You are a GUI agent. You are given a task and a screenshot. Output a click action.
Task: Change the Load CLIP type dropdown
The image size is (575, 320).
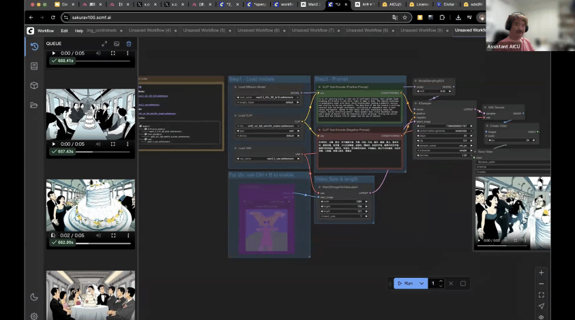[268, 131]
